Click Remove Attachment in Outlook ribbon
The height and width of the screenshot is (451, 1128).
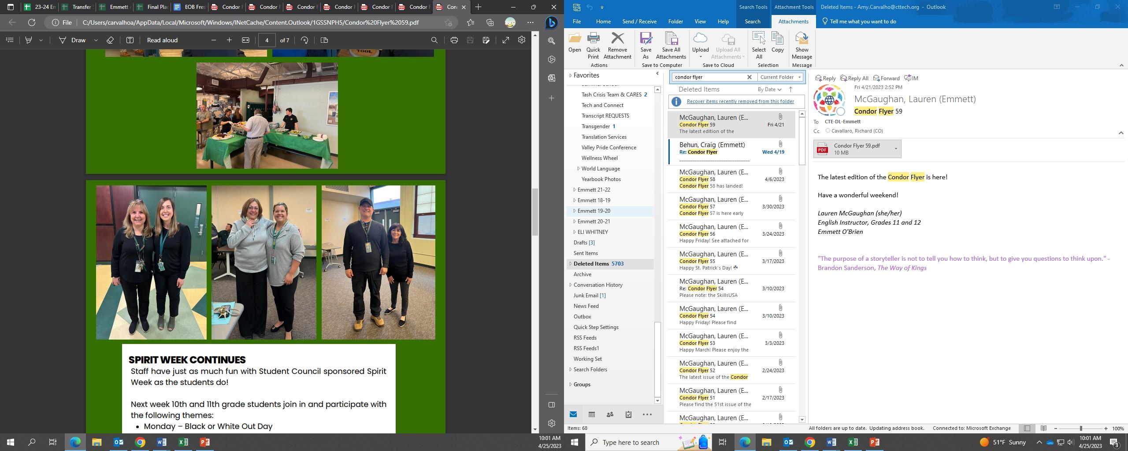tap(617, 46)
